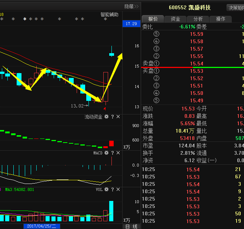The height and width of the screenshot is (229, 244).
Task: Select the 日线 period label
Action: point(131,226)
